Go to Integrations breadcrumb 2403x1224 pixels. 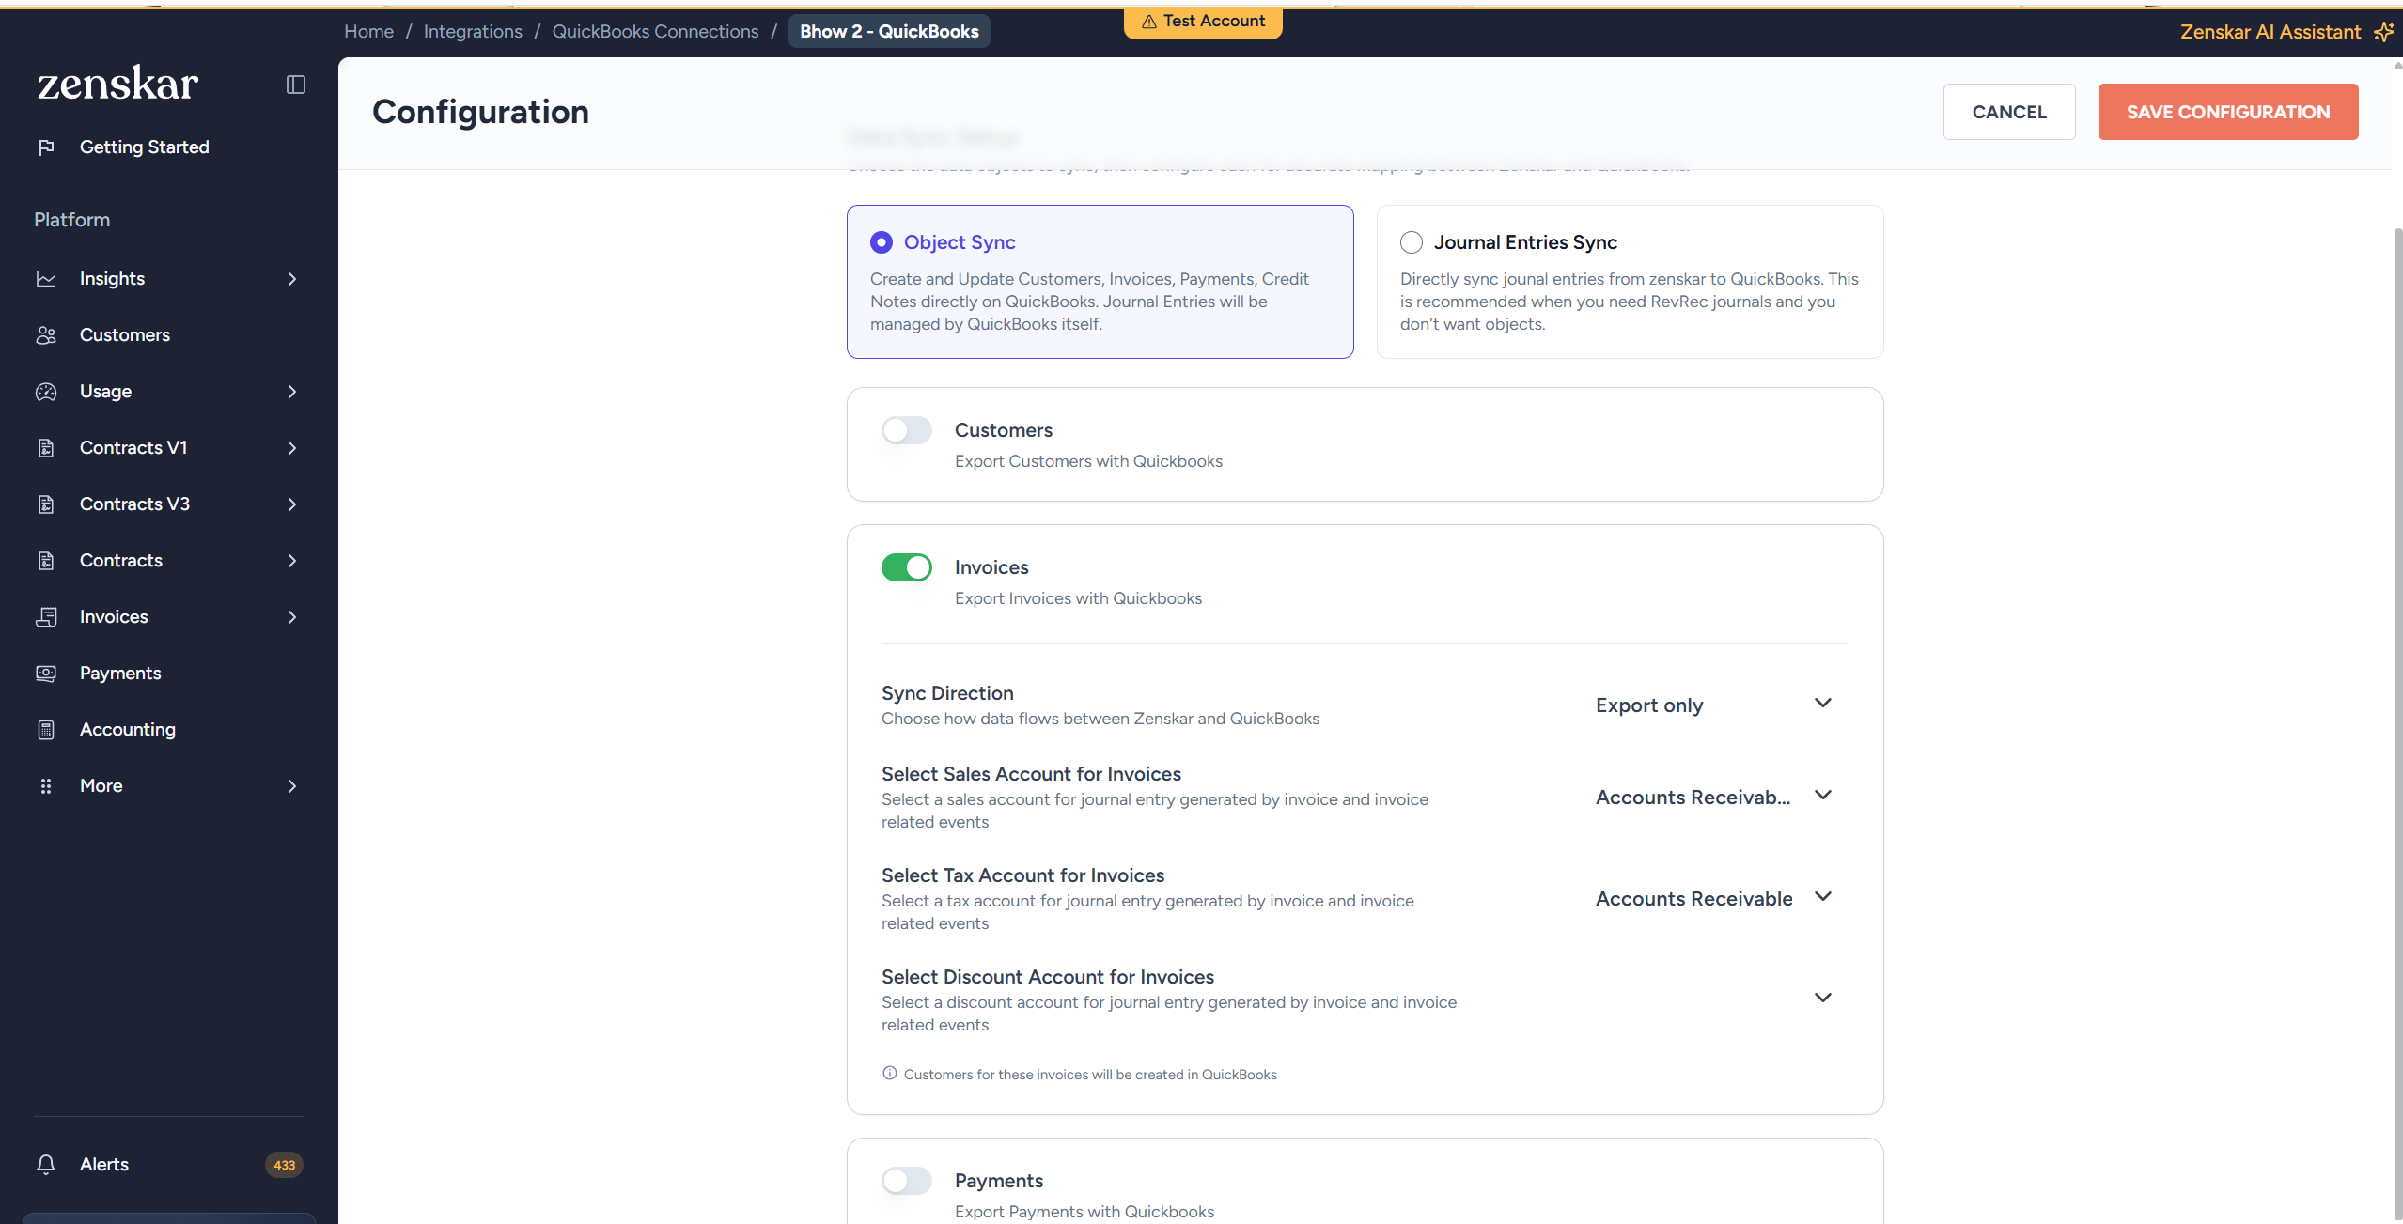pos(473,31)
